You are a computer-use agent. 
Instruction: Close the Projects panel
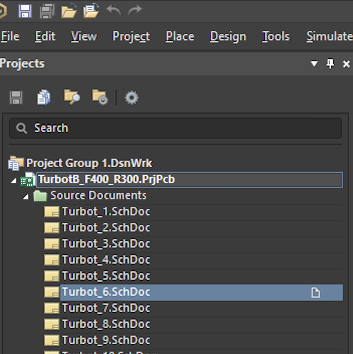click(x=346, y=64)
